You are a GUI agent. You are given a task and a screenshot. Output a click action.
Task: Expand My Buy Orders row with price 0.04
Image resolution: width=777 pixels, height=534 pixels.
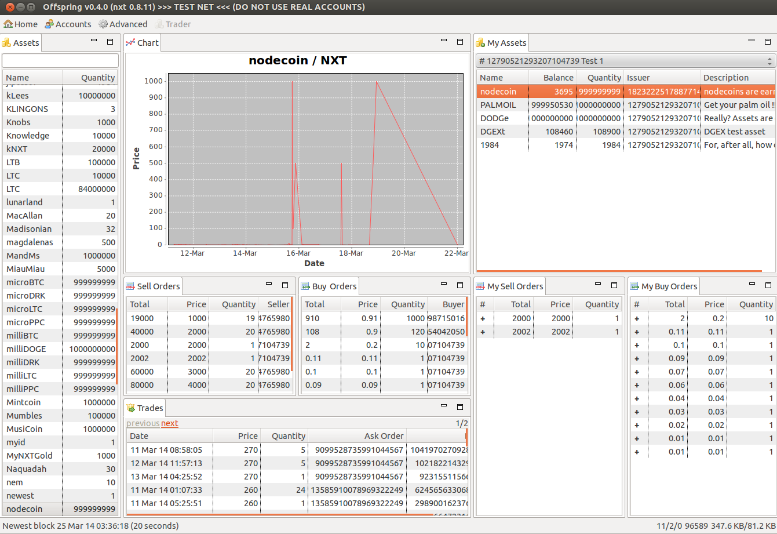[x=637, y=398]
